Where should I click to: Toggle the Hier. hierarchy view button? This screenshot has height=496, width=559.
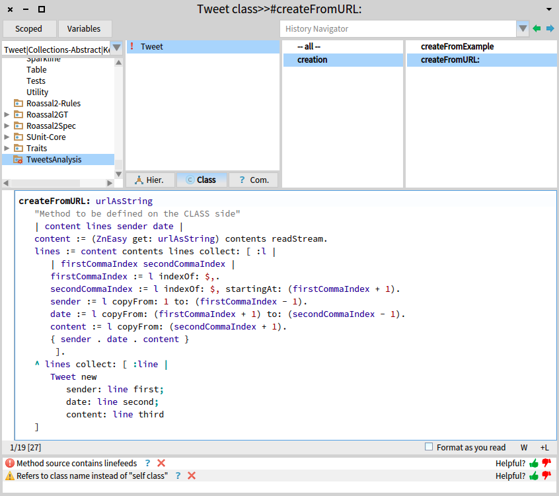pos(150,180)
